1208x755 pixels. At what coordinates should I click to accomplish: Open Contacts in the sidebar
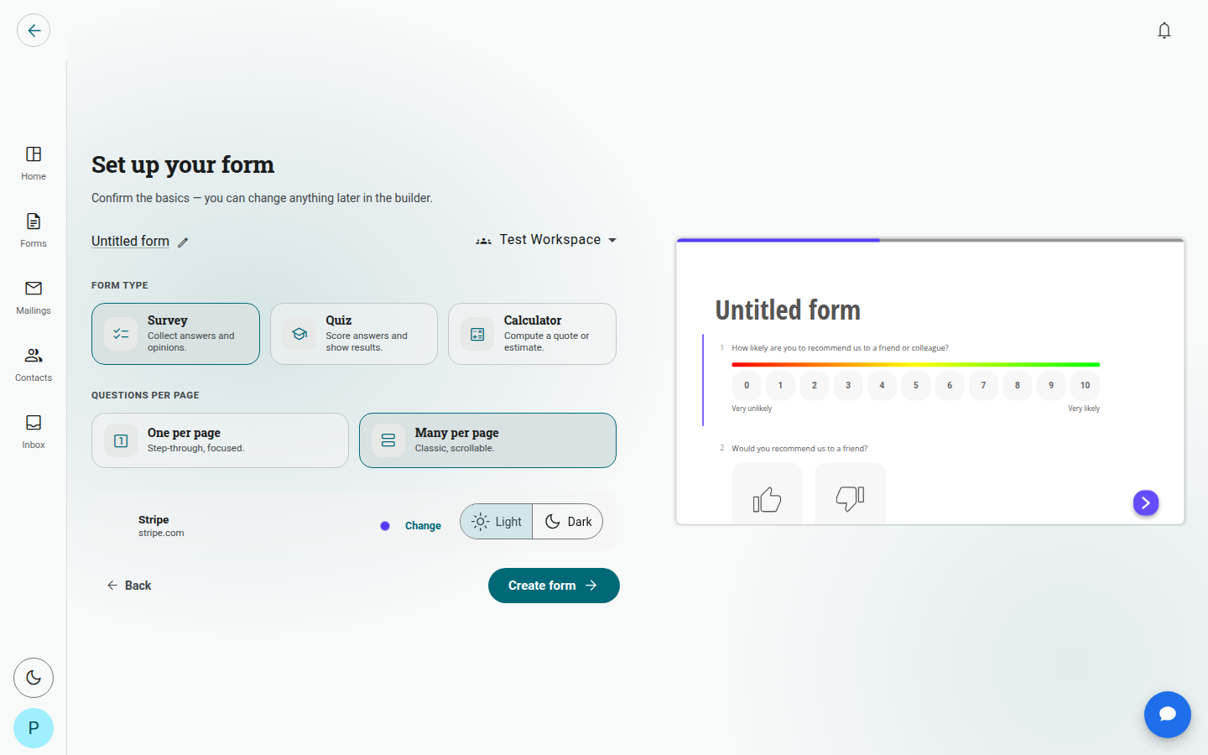click(x=34, y=365)
